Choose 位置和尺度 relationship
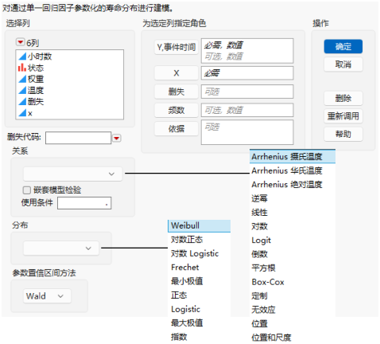The width and height of the screenshot is (380, 344). click(x=293, y=338)
